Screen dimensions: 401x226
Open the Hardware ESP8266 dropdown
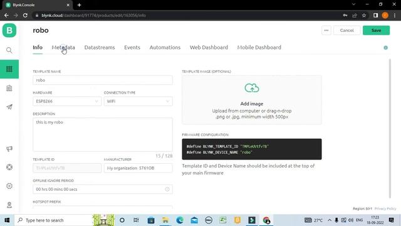(67, 101)
